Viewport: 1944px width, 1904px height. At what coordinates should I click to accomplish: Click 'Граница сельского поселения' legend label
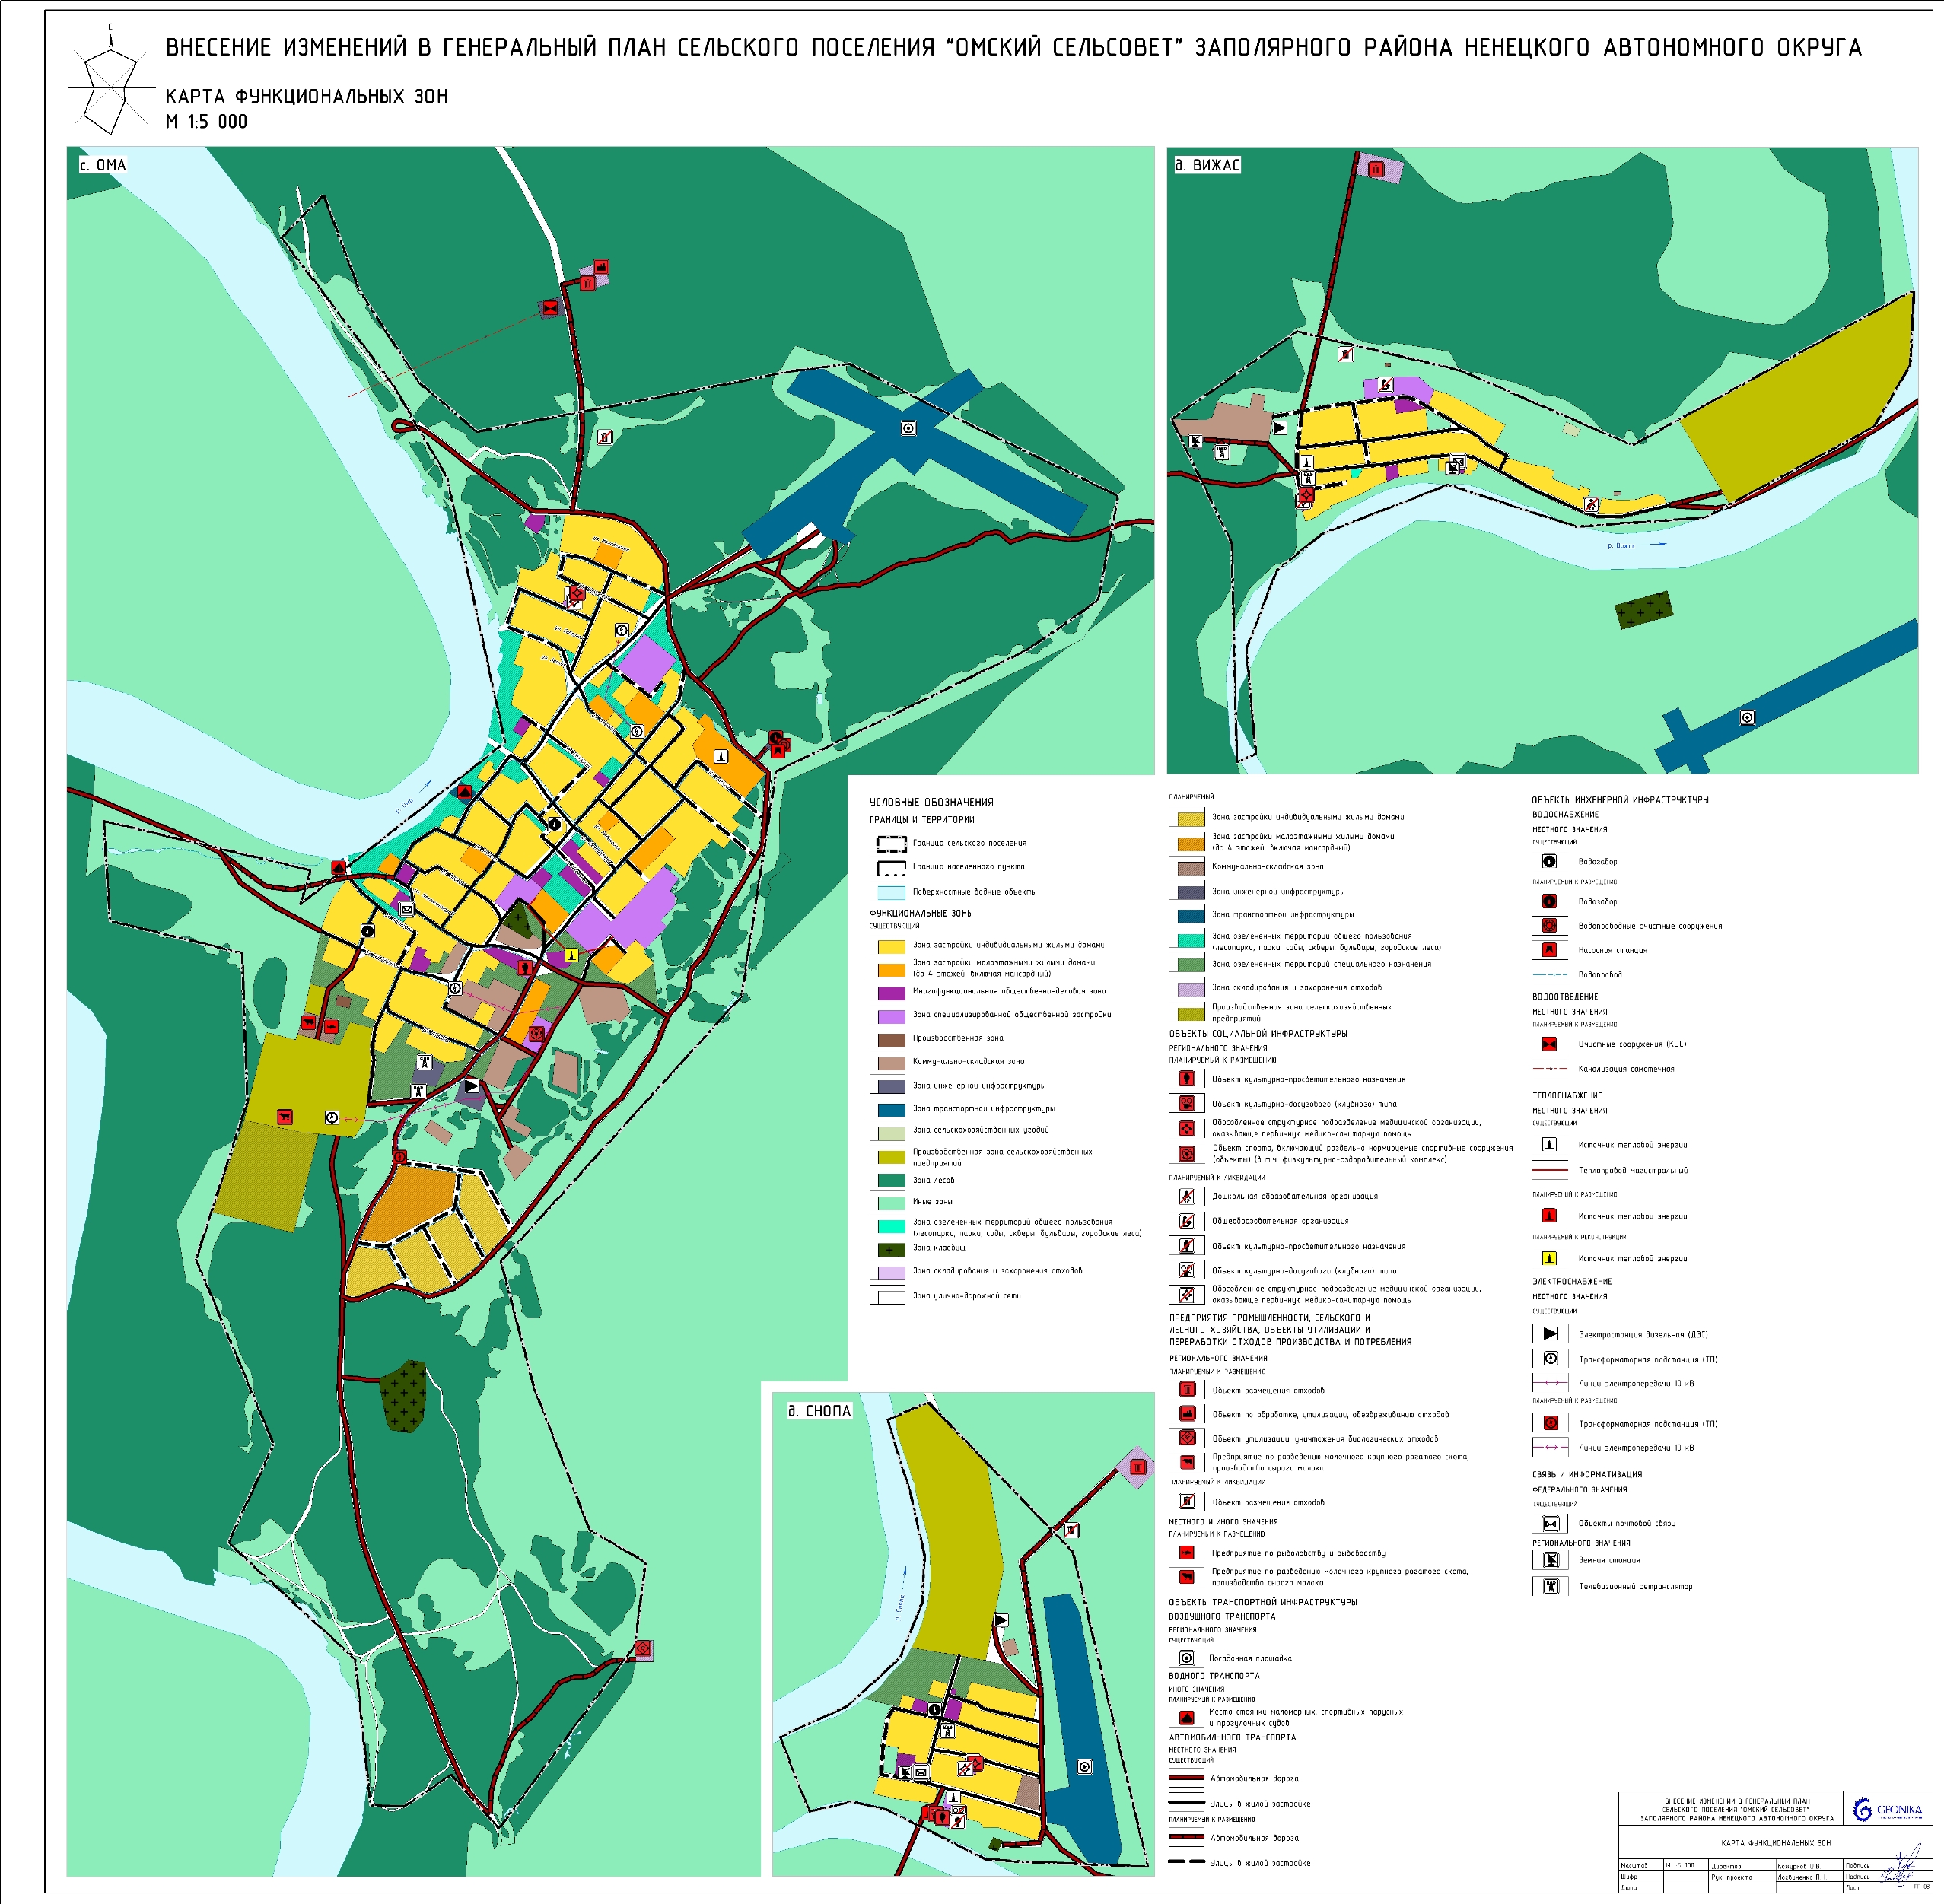969,843
